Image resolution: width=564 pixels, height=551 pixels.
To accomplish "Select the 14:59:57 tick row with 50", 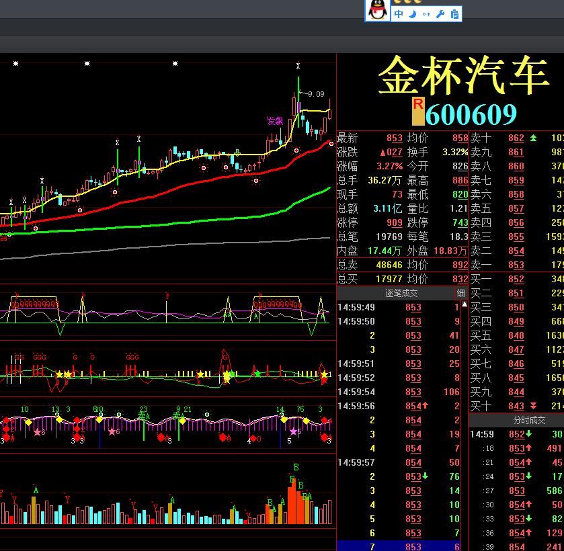I will [399, 462].
